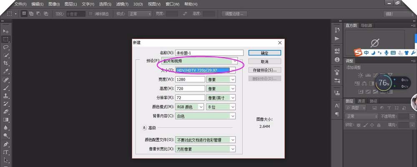
Task: Switch to the 通道 Channels tab
Action: coord(361,101)
